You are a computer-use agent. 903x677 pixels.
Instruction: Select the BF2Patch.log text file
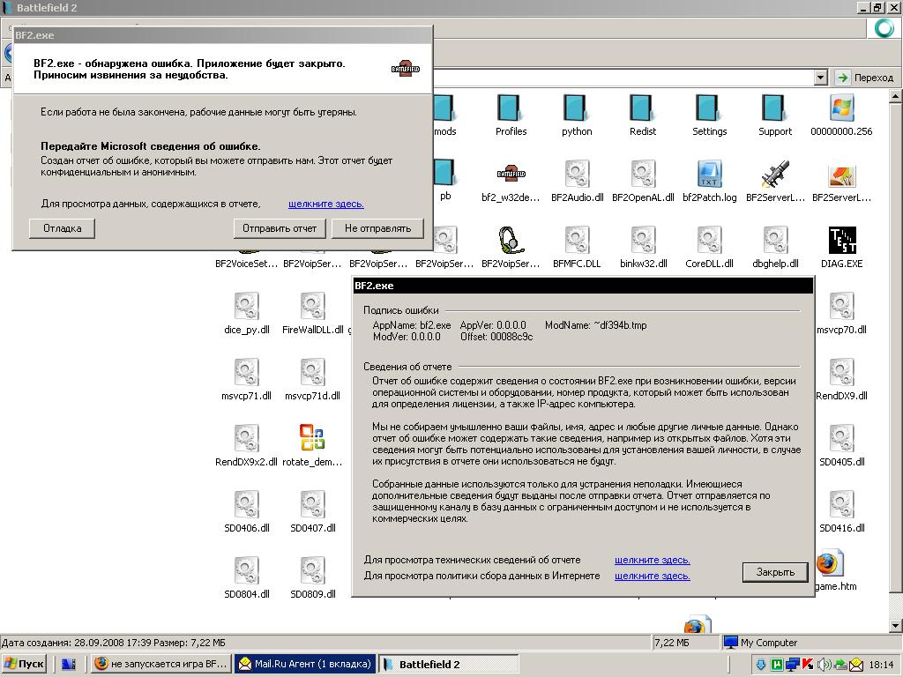tap(709, 175)
